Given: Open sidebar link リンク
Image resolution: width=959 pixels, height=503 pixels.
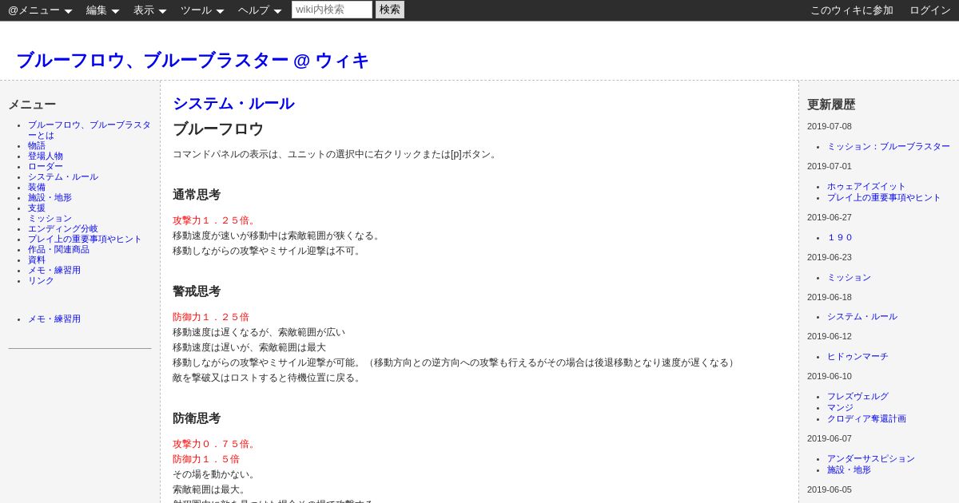Looking at the screenshot, I should coord(41,281).
